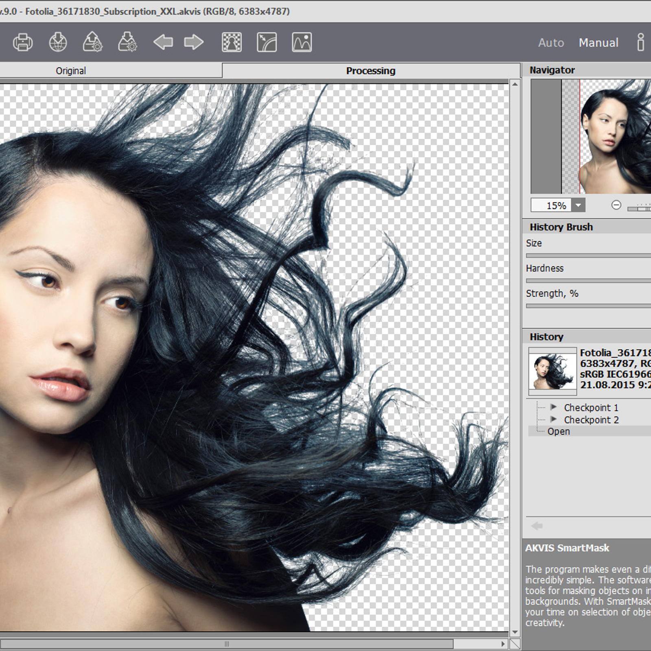Click the curve edit toolbar icon

click(x=267, y=42)
